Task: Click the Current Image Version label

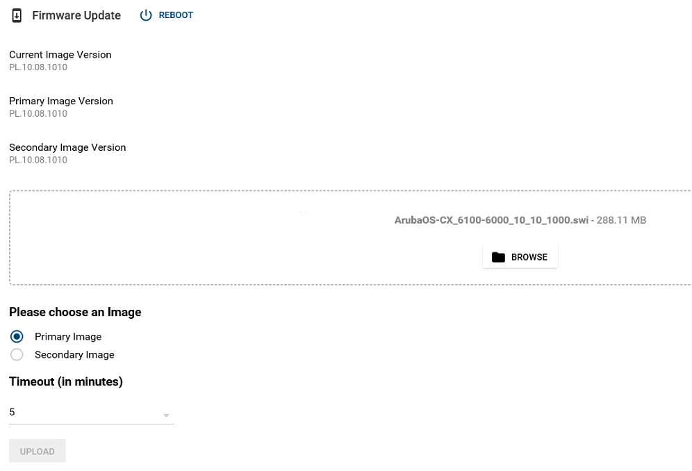Action: pos(60,55)
